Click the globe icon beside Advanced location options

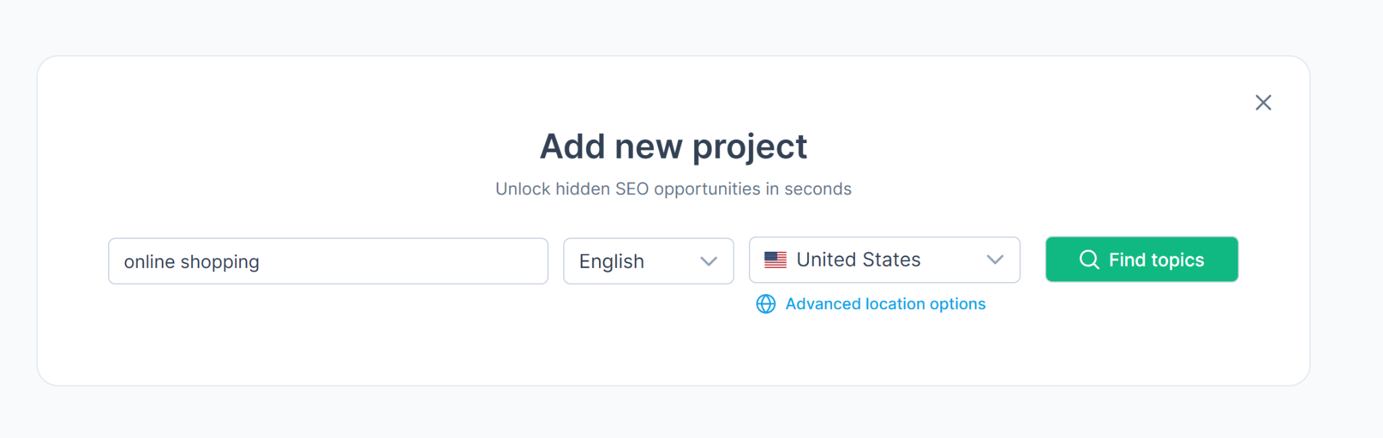tap(765, 304)
